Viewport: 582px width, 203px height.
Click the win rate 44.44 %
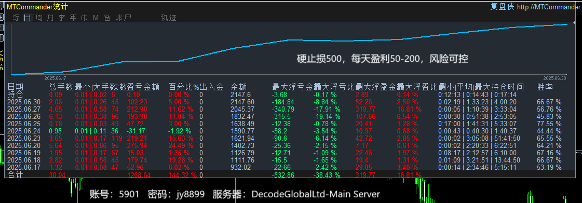tap(549, 131)
